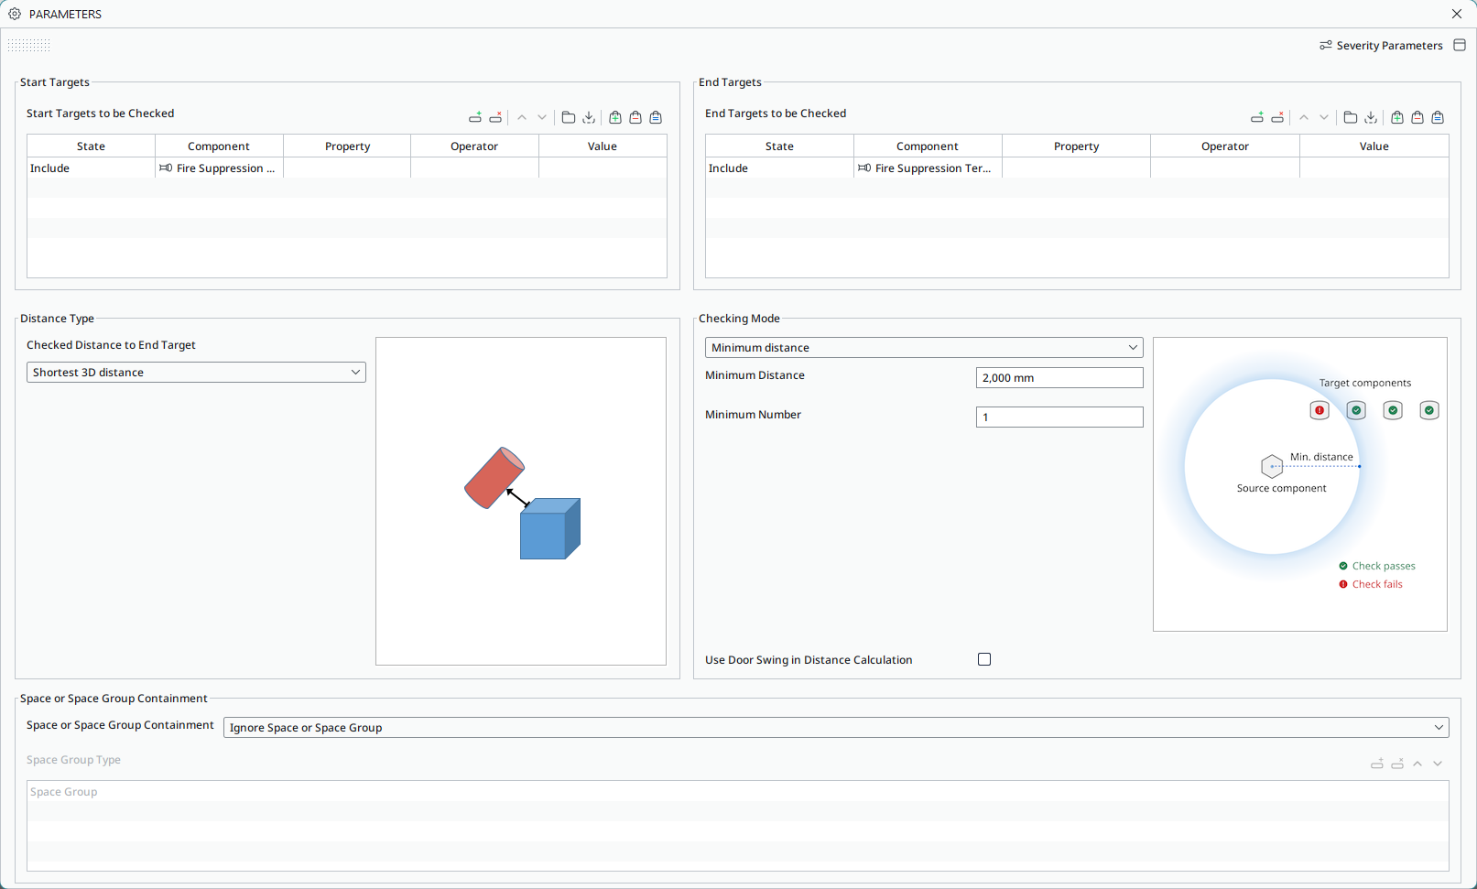Viewport: 1477px width, 889px height.
Task: Click Property column header in End Targets
Action: [x=1076, y=146]
